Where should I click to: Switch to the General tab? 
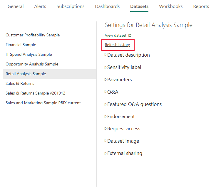16,6
